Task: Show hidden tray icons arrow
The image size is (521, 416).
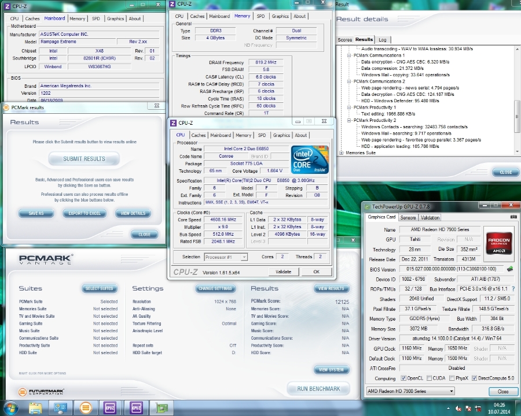Action: point(448,408)
